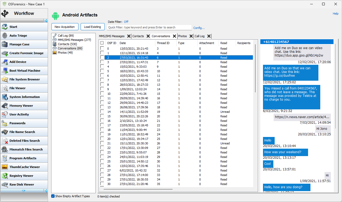Check the box for OSF ID 30

102,184
